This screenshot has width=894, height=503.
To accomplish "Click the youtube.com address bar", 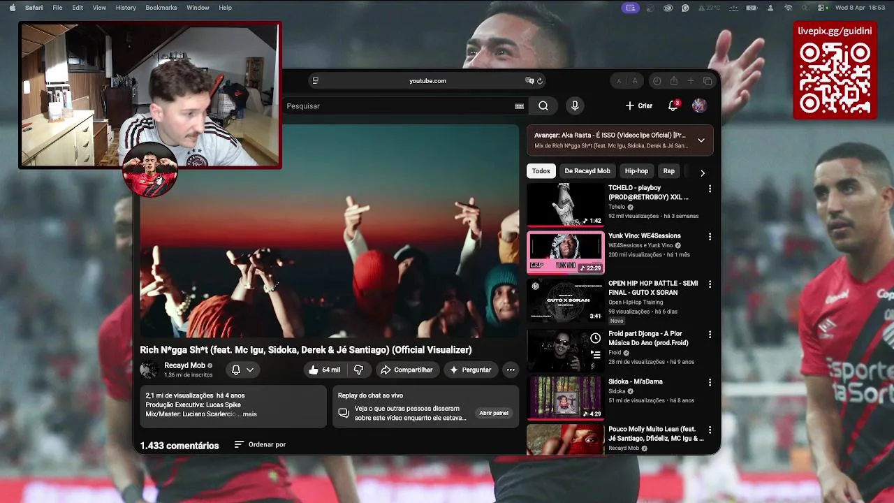I will point(427,81).
